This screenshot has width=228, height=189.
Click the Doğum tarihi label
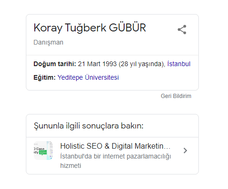pyautogui.click(x=55, y=64)
